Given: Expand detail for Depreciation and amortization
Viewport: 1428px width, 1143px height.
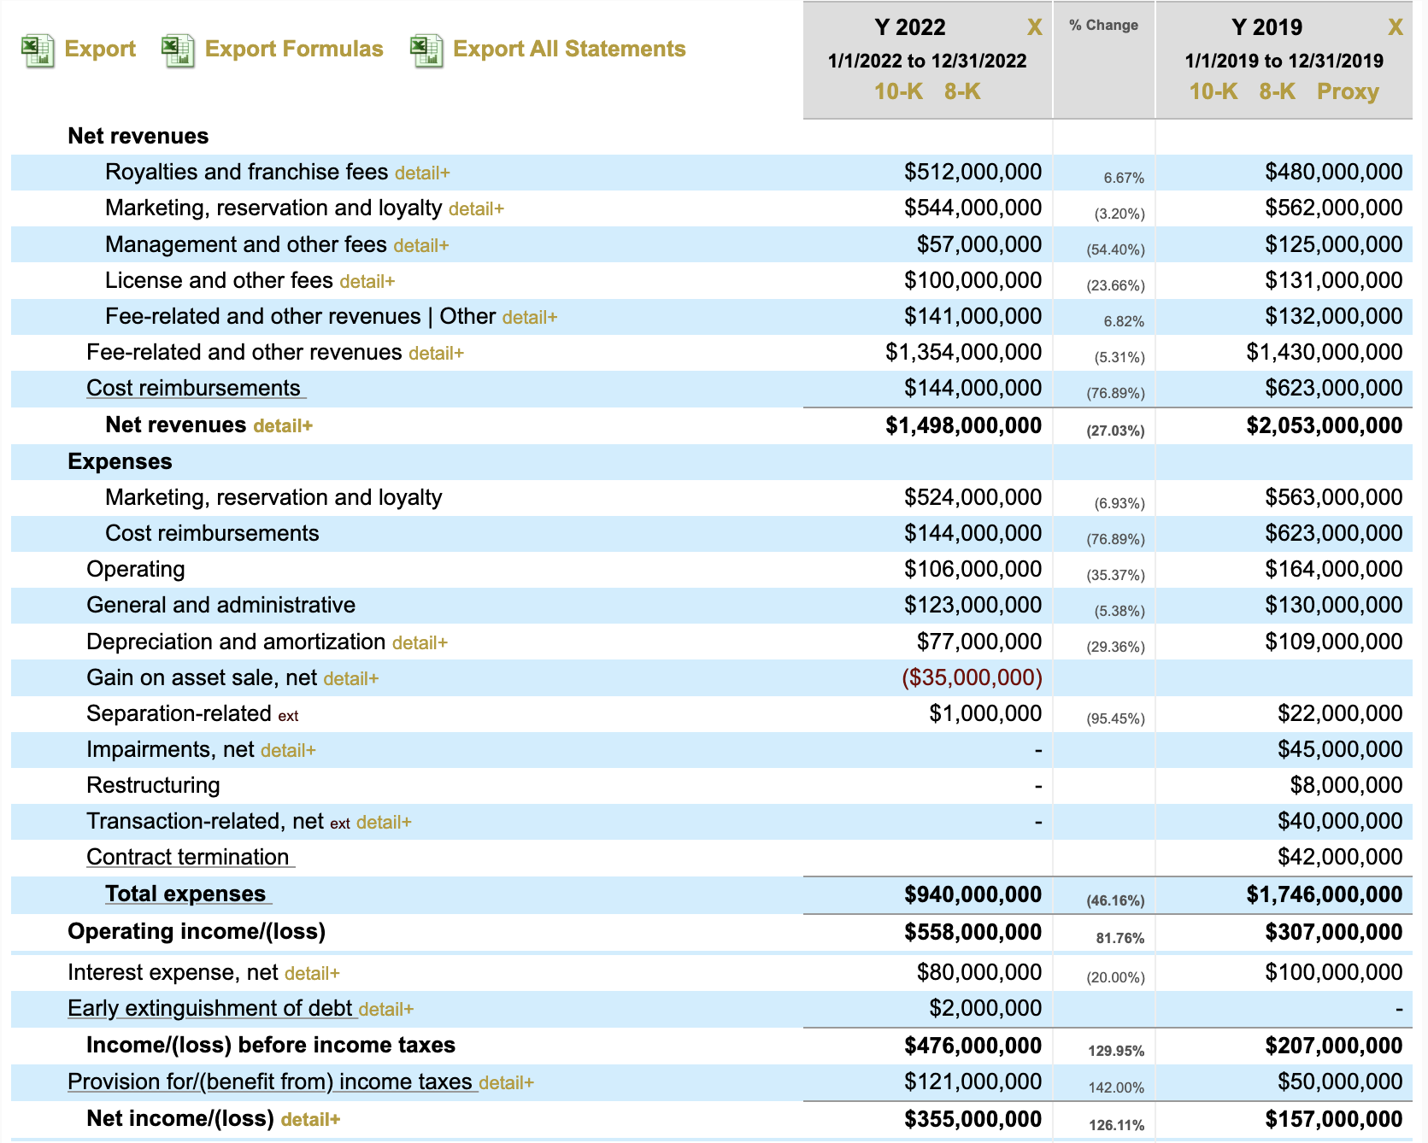Looking at the screenshot, I should point(420,643).
